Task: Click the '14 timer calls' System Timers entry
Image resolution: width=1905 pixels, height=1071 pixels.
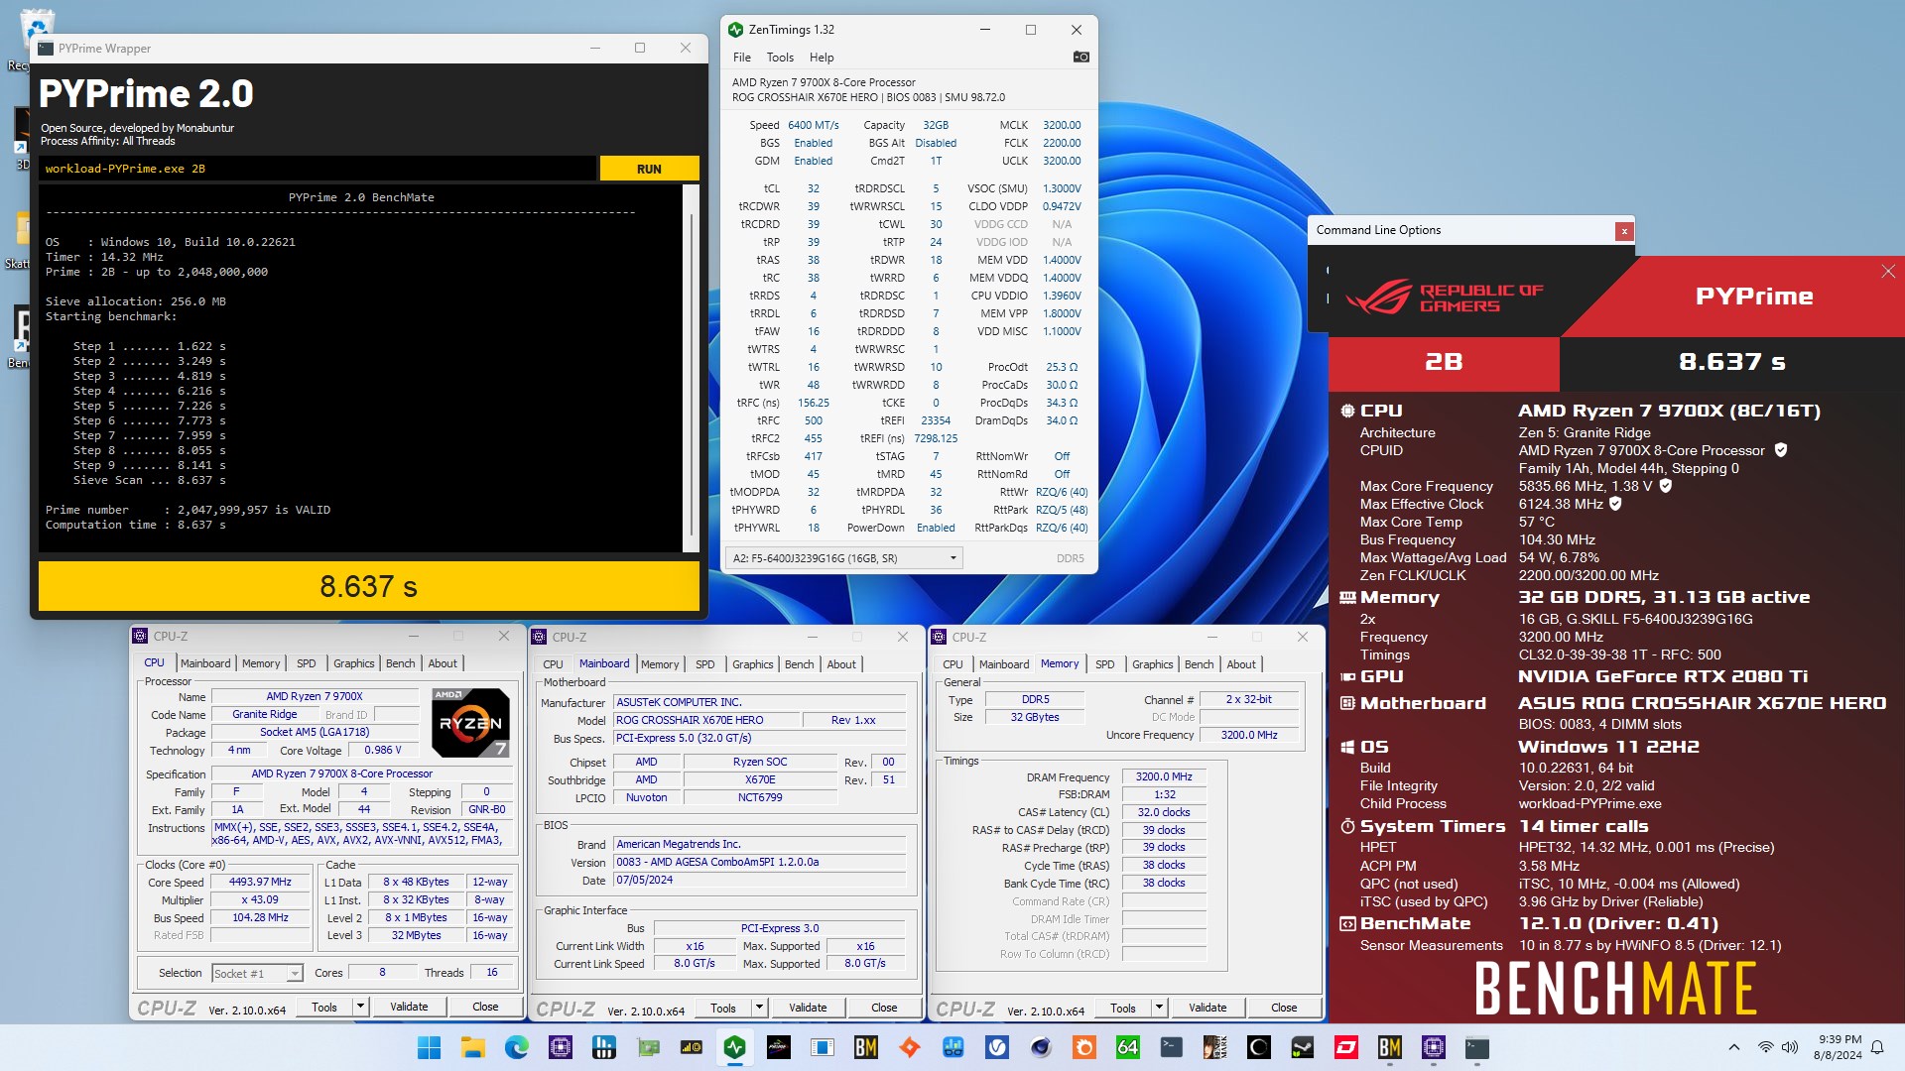Action: pos(1584,826)
